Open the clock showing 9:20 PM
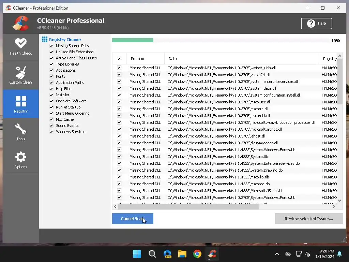 pyautogui.click(x=325, y=254)
